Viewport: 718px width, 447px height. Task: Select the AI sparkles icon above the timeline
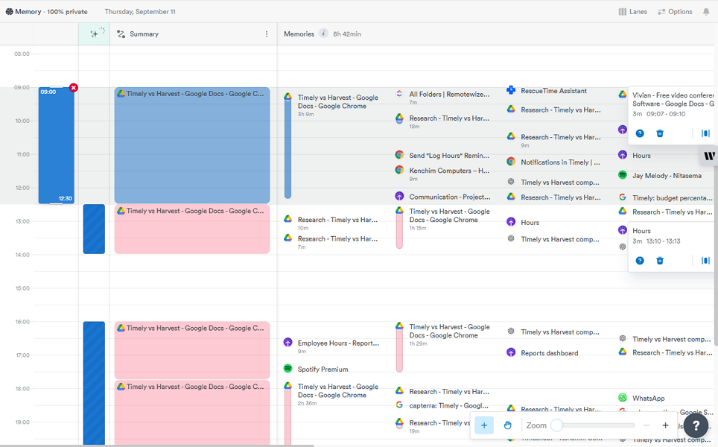click(x=95, y=34)
